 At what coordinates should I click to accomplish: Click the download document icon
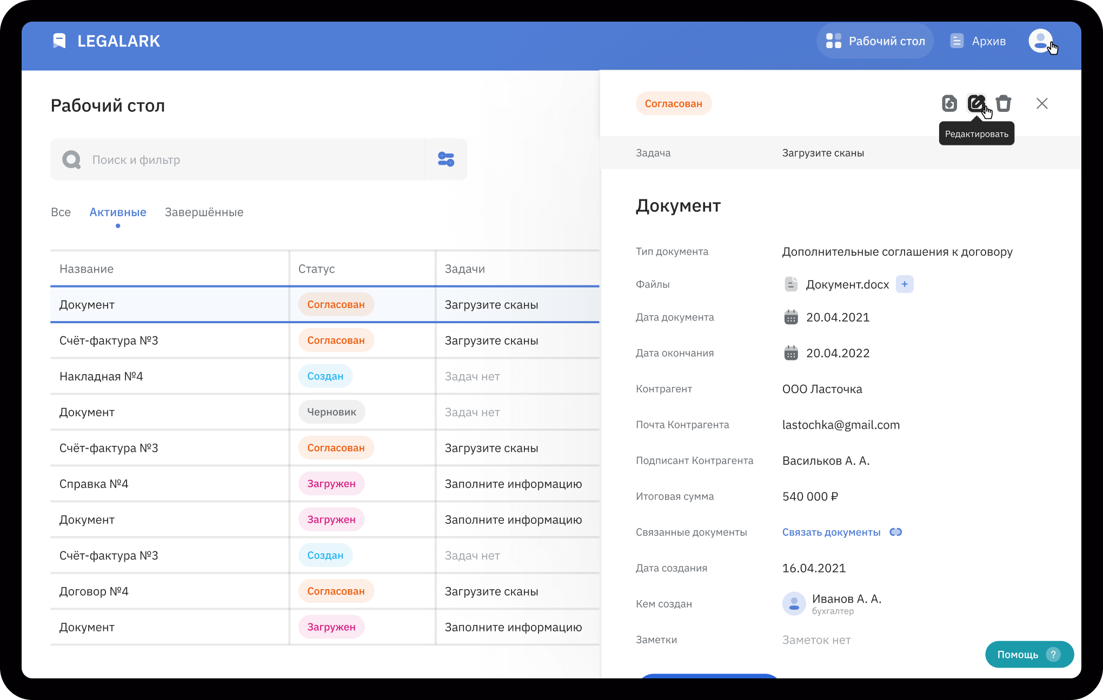[x=949, y=103]
